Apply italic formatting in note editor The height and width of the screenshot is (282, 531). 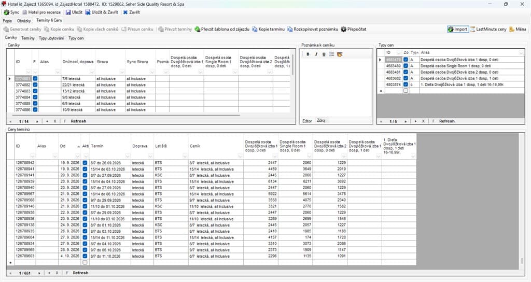pos(316,54)
